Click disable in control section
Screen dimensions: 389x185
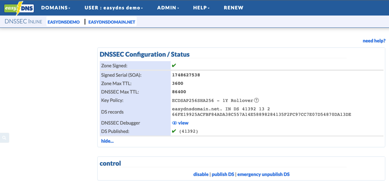[201, 174]
